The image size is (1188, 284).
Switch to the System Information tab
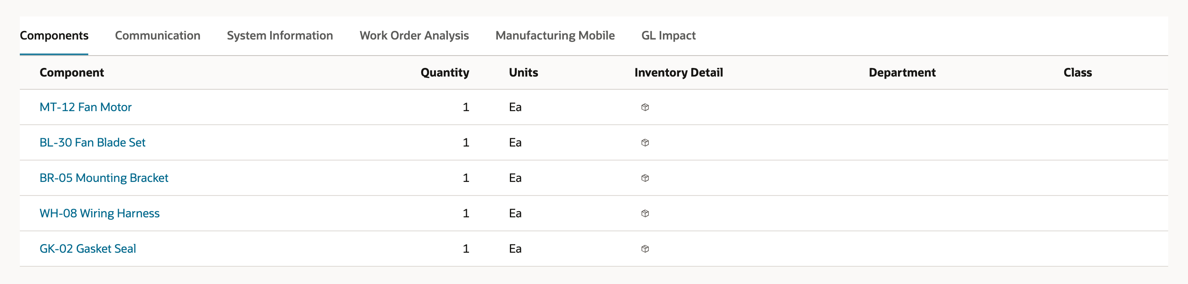[280, 35]
